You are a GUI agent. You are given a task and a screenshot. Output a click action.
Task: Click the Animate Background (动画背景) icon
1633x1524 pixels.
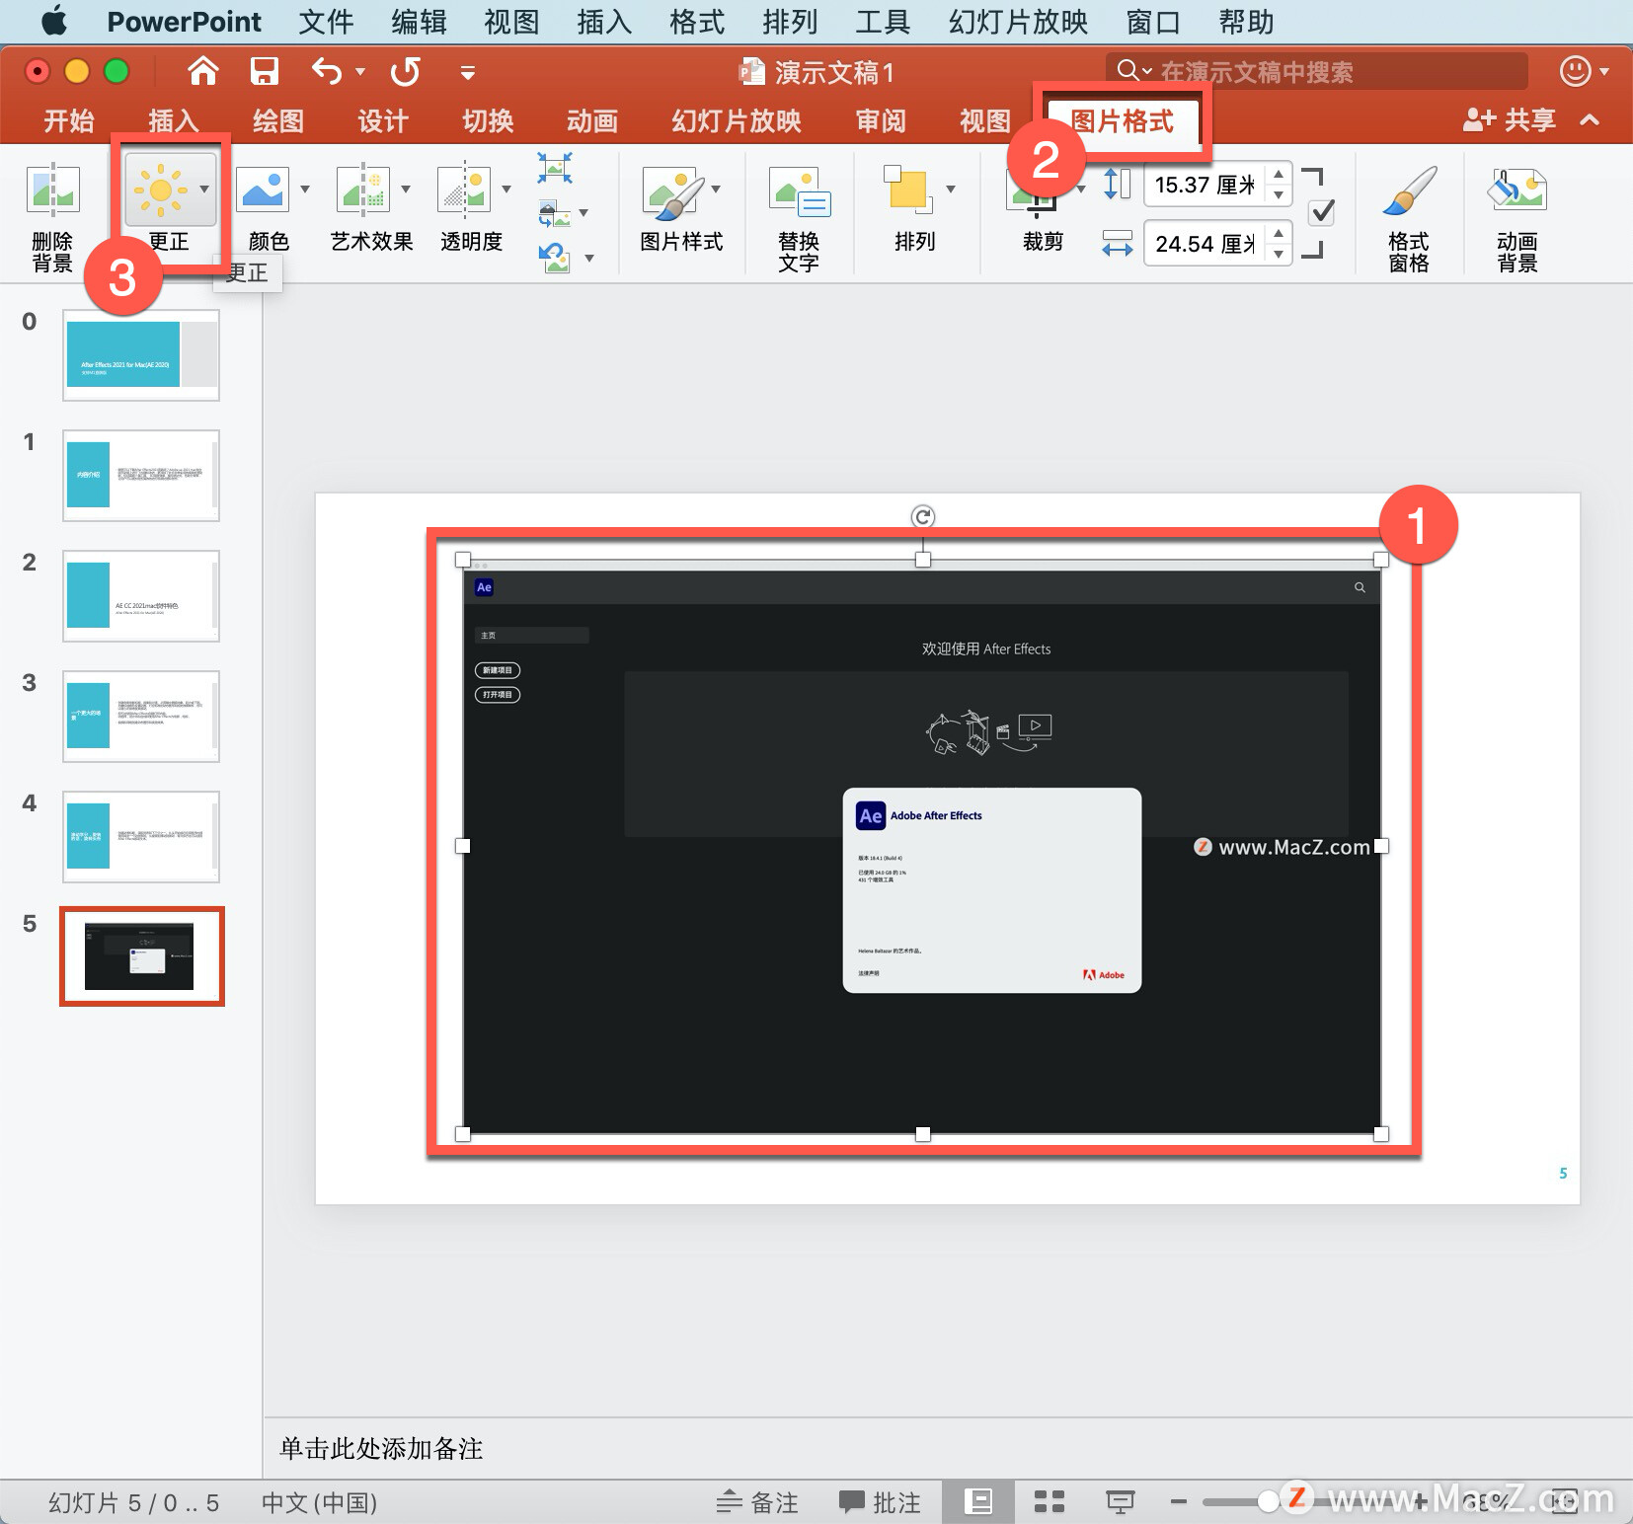click(x=1517, y=190)
